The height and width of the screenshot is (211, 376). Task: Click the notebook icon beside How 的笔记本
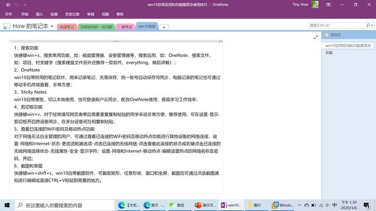[x=6, y=26]
